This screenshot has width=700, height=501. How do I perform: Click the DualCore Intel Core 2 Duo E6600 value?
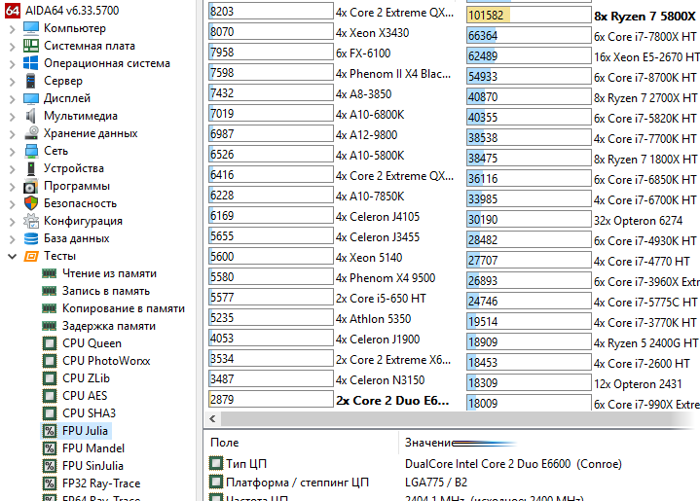pos(513,464)
